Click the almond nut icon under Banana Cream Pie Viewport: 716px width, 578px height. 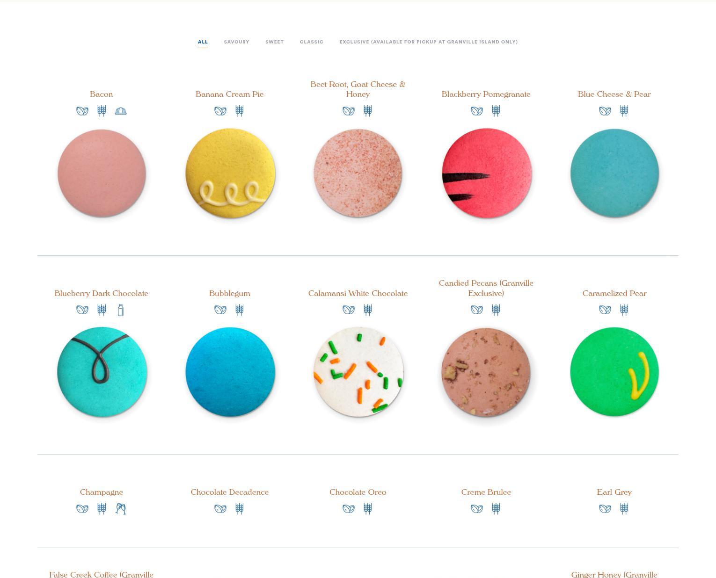tap(220, 111)
